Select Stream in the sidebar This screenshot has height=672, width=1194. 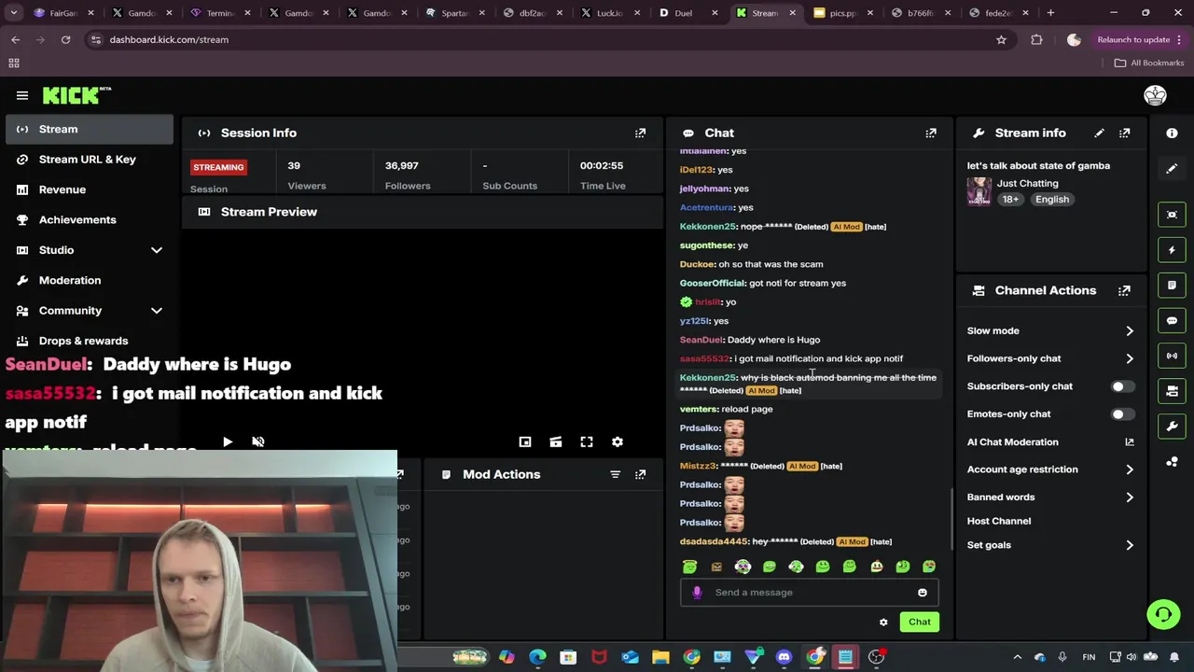pos(90,129)
